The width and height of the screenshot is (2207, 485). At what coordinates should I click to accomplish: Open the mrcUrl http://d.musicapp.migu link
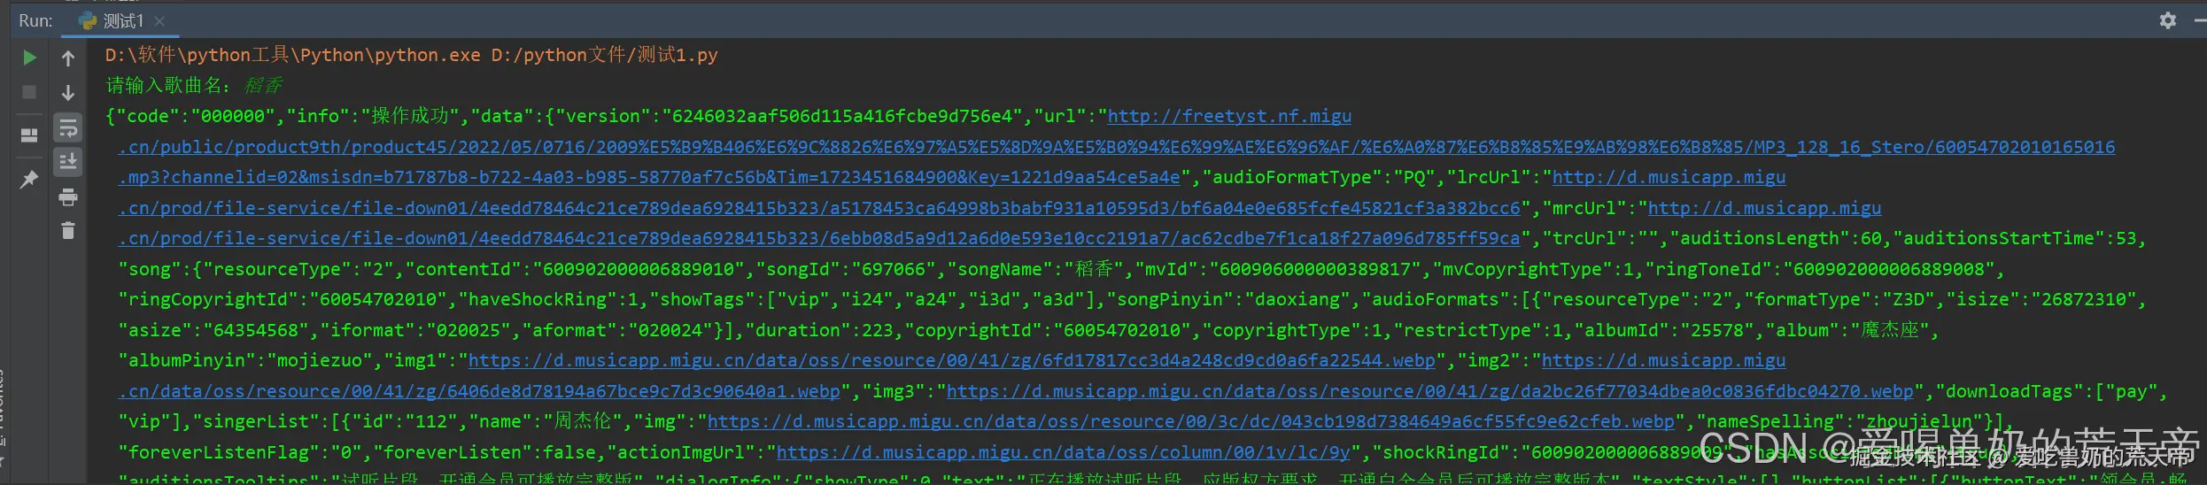pyautogui.click(x=1764, y=208)
